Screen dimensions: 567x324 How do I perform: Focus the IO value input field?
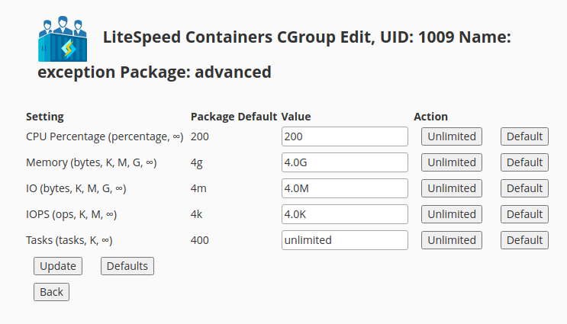[344, 188]
